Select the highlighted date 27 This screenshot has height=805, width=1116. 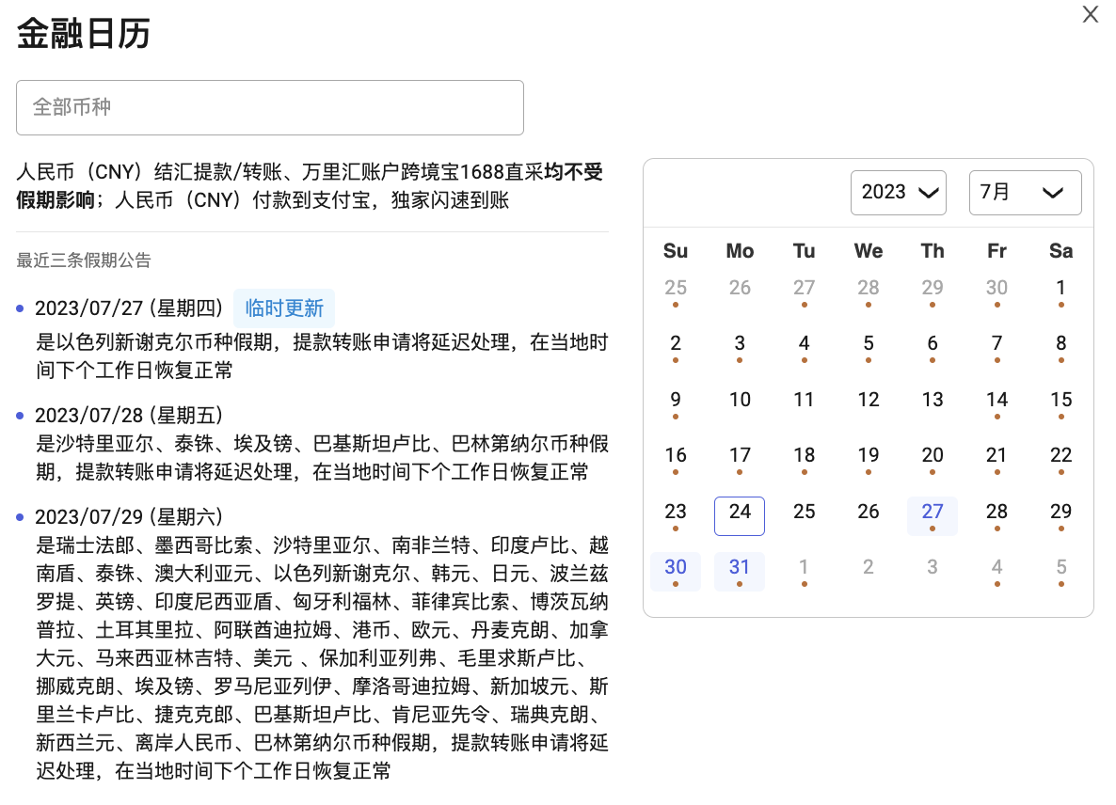932,514
